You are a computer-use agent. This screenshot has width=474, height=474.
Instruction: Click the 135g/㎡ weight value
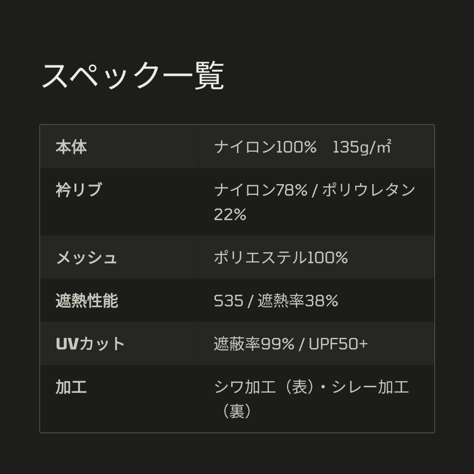coord(362,147)
